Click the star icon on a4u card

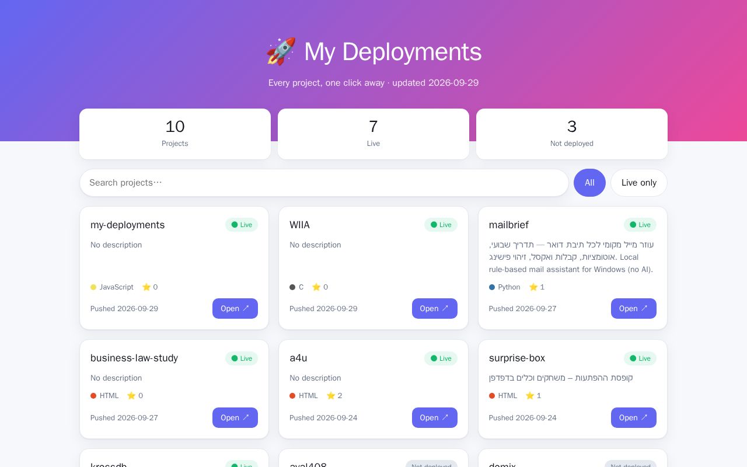coord(331,396)
